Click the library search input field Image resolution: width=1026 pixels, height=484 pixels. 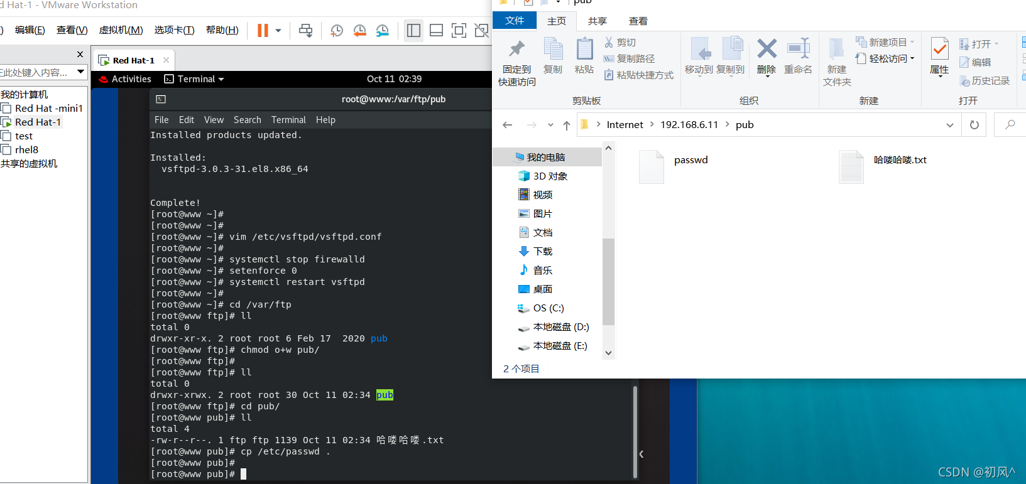(36, 72)
